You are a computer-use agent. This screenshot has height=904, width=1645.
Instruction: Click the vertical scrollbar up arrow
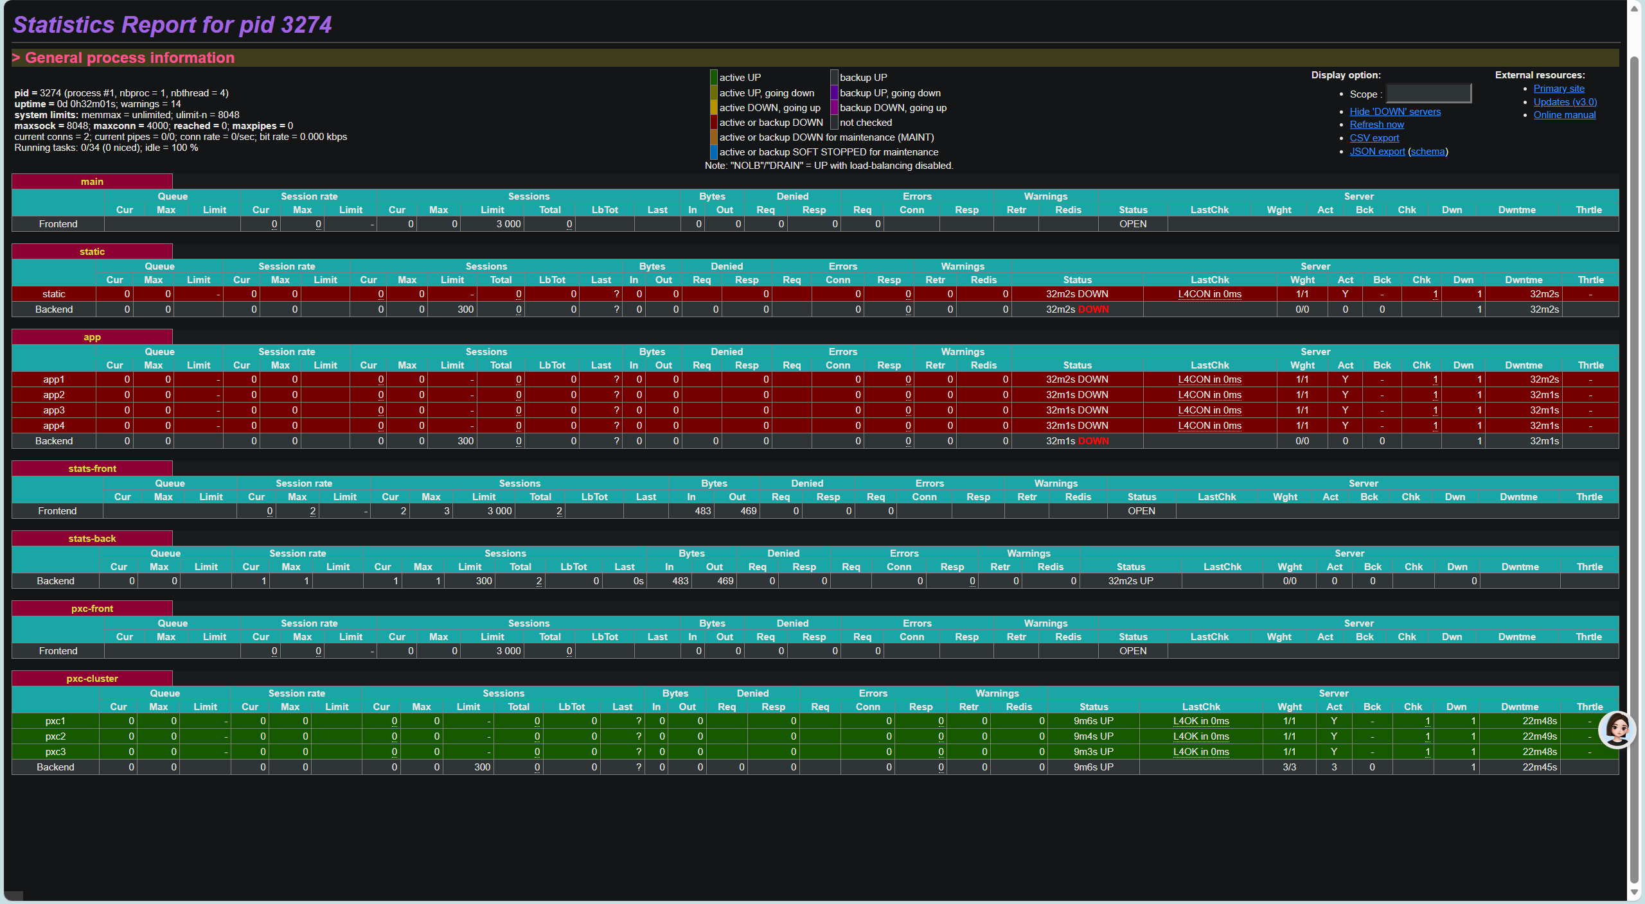[1635, 9]
